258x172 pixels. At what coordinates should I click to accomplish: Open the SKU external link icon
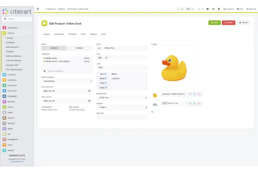point(105,74)
